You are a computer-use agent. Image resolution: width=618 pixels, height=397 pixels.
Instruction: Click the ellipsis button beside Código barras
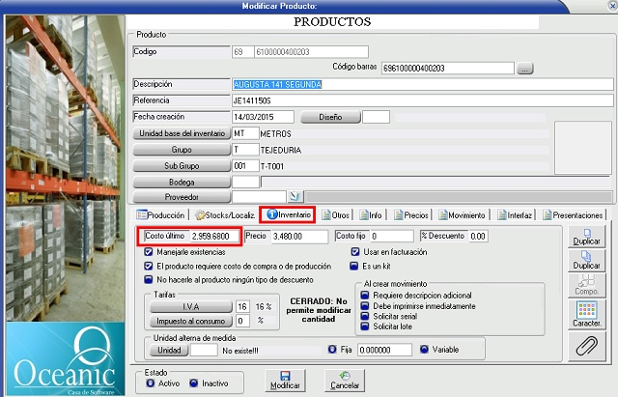pos(524,69)
